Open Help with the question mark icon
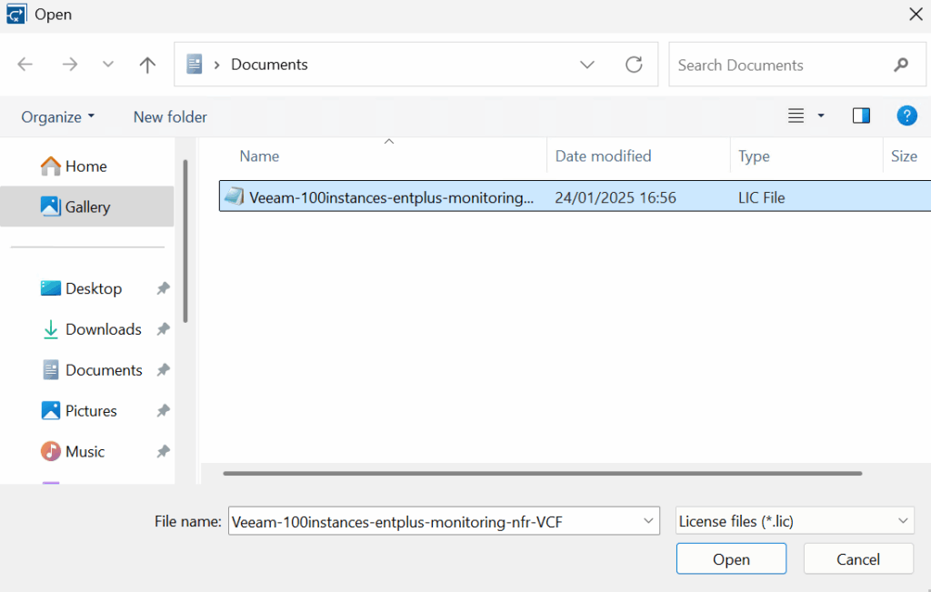 pos(906,115)
